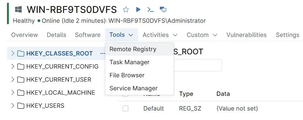This screenshot has height=120, width=303.
Task: Expand the HKEY_CURRENT_USER tree node
Action: click(x=13, y=80)
